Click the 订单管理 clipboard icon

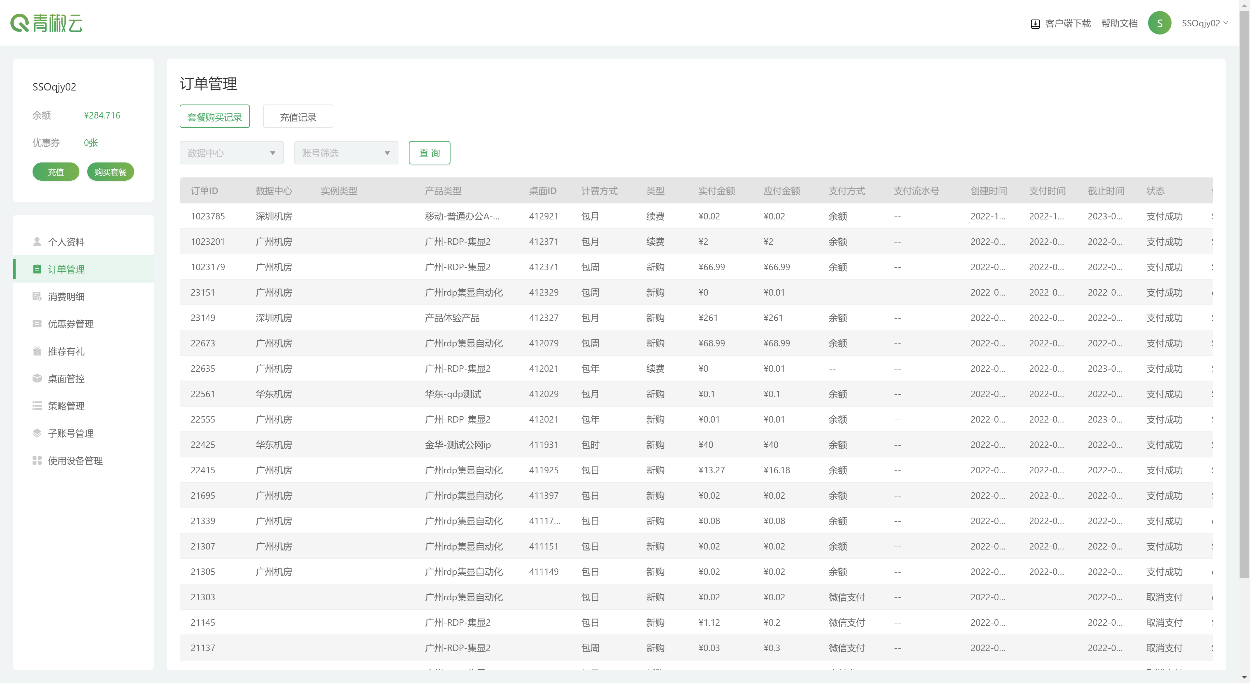37,269
